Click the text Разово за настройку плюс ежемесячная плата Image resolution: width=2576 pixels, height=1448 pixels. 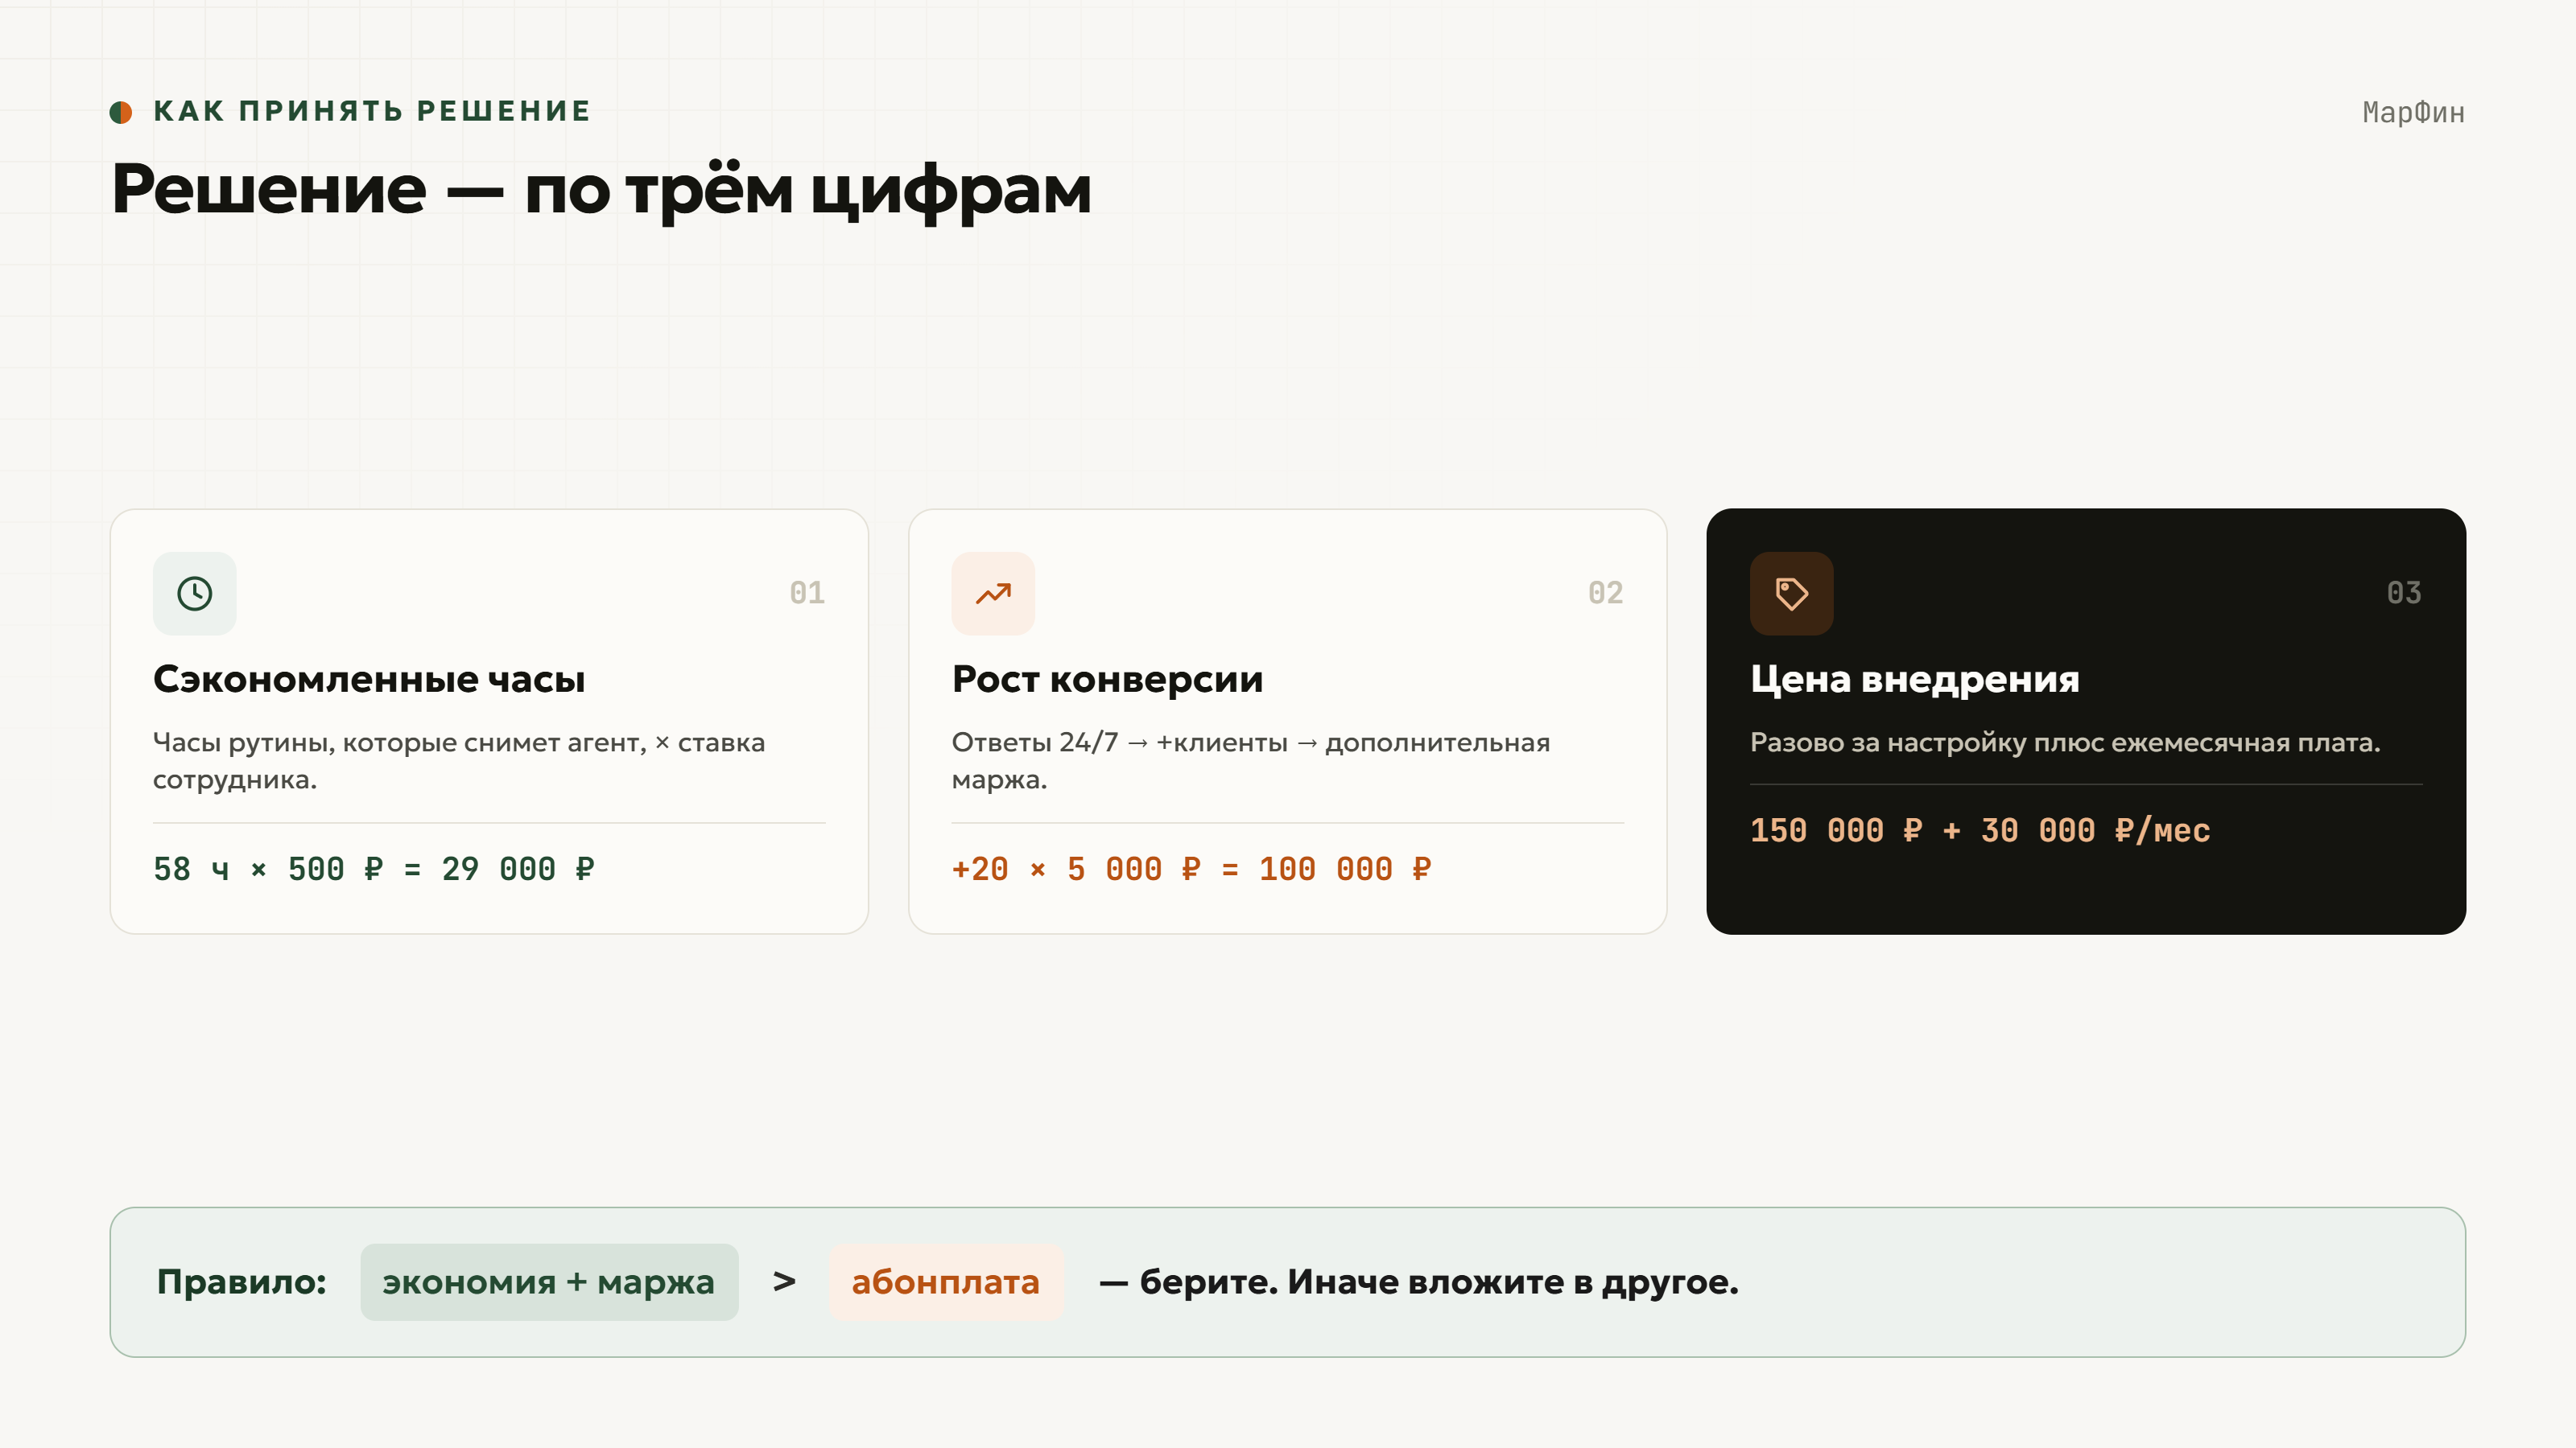(2065, 743)
